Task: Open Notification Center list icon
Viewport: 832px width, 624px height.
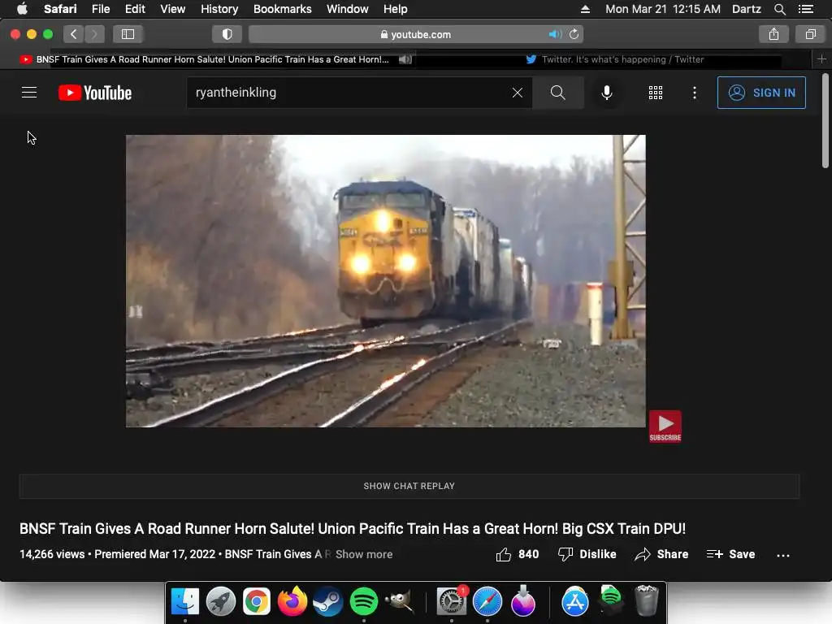Action: 805,9
